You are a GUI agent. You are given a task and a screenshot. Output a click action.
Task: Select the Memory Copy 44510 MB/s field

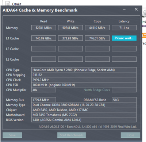click(x=97, y=28)
